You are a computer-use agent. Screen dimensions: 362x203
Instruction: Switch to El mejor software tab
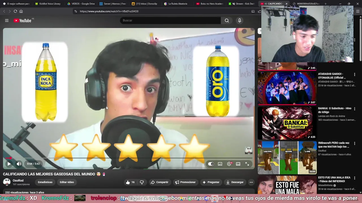16,4
